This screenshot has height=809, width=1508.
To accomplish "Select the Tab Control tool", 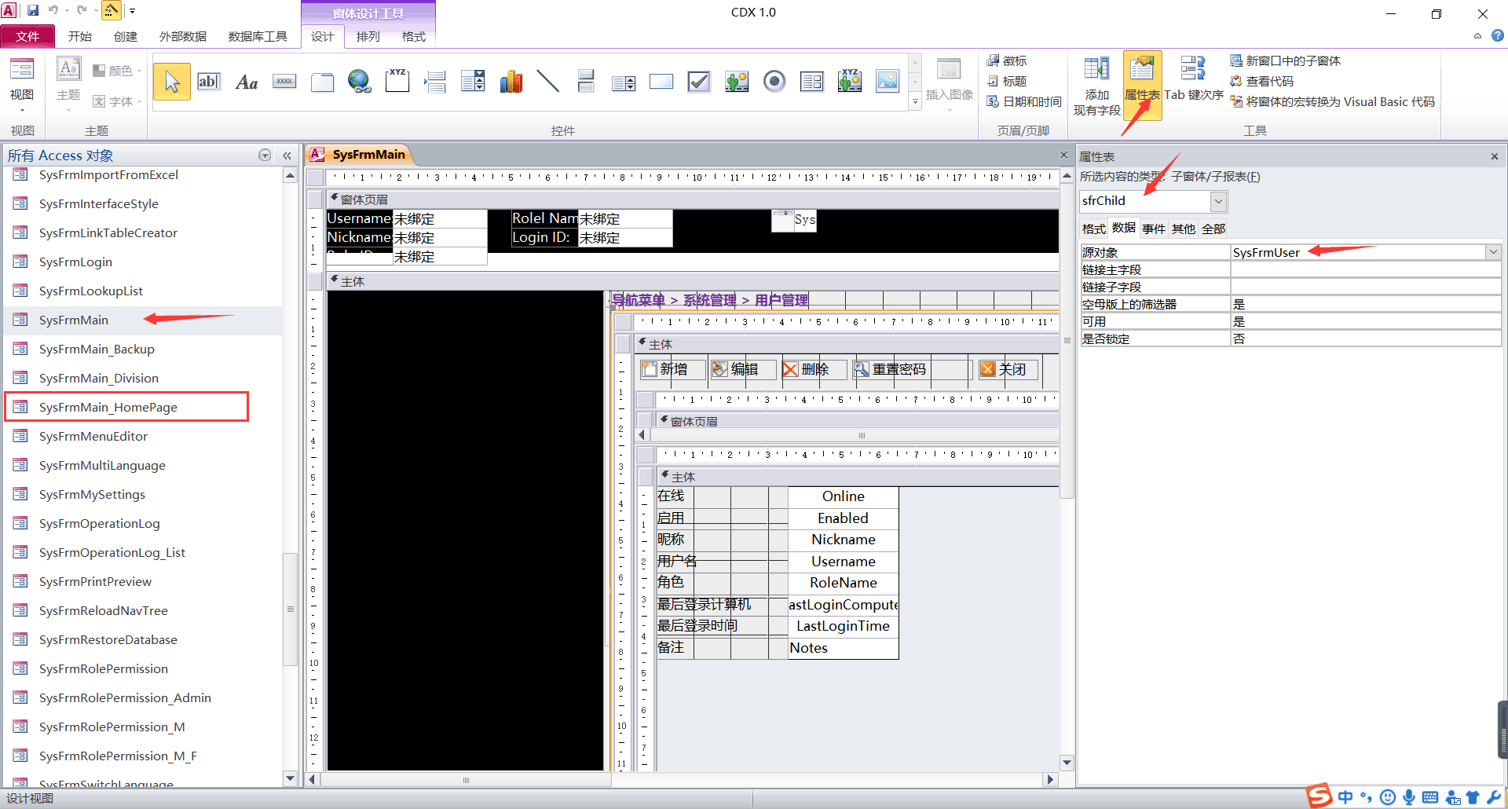I will pyautogui.click(x=322, y=82).
